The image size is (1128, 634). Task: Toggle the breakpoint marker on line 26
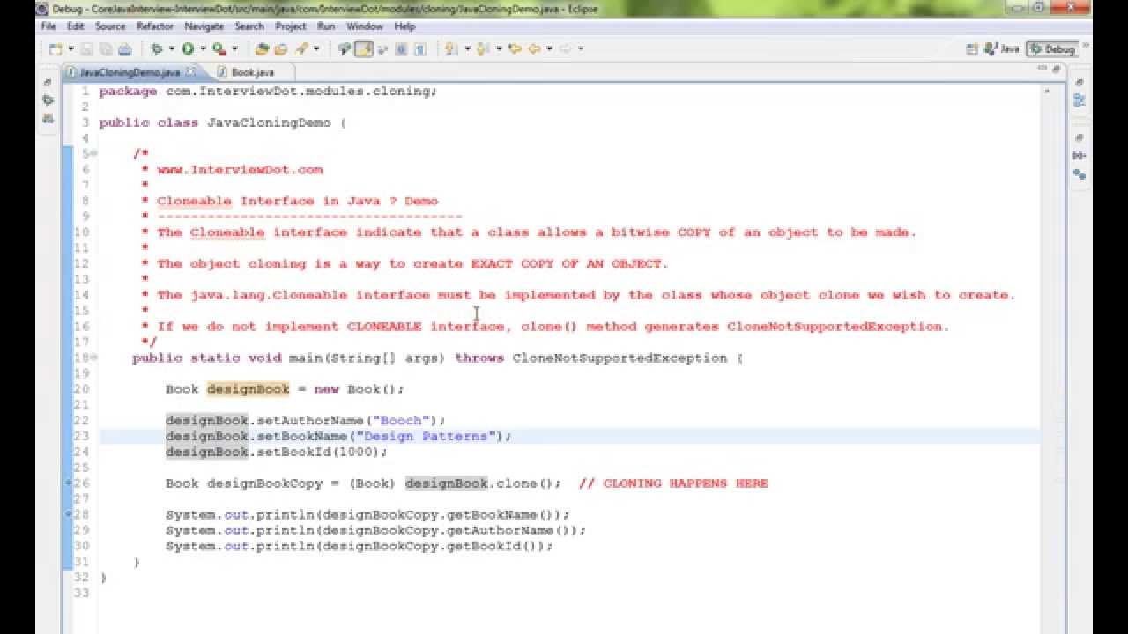69,483
